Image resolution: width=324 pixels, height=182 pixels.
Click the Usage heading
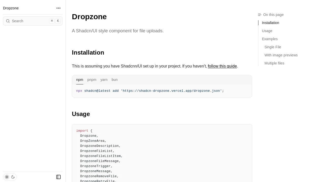click(81, 114)
